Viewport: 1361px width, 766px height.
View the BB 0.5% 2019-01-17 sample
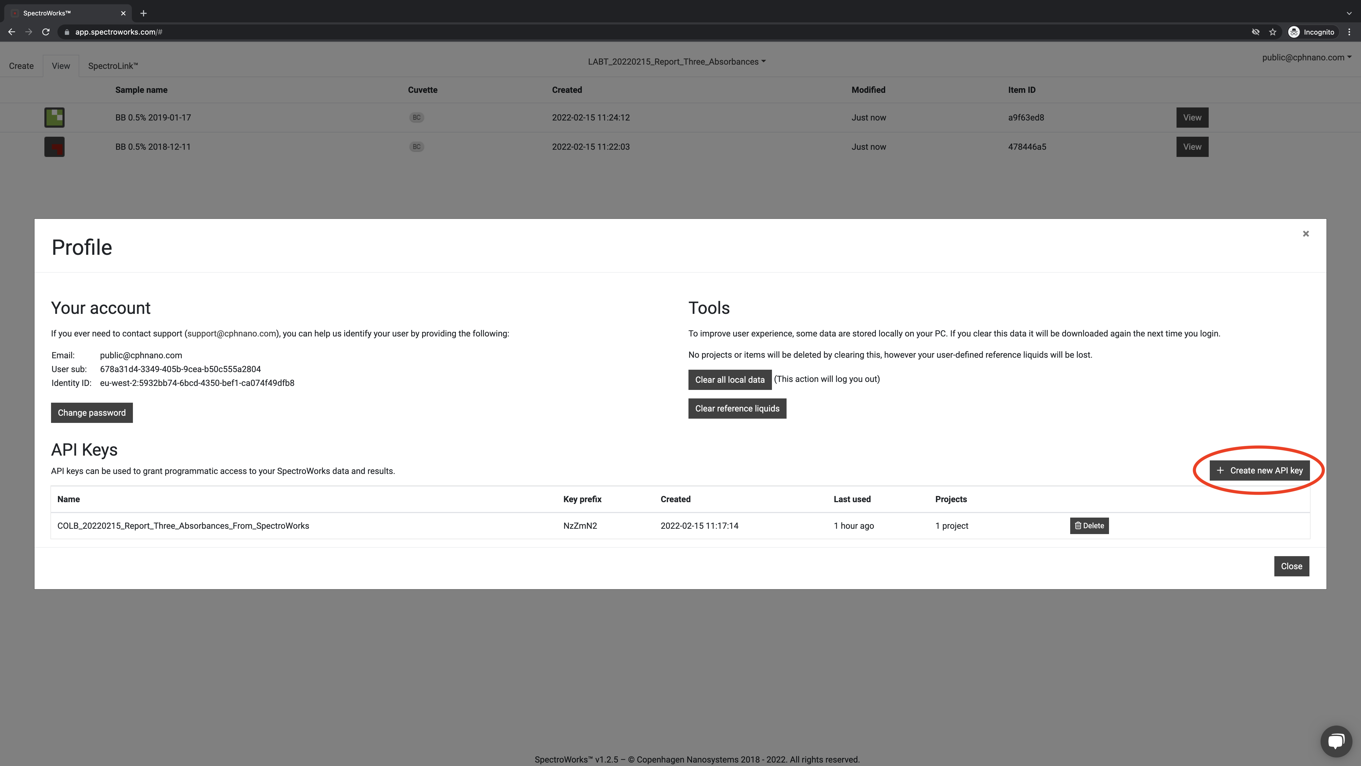(1192, 117)
